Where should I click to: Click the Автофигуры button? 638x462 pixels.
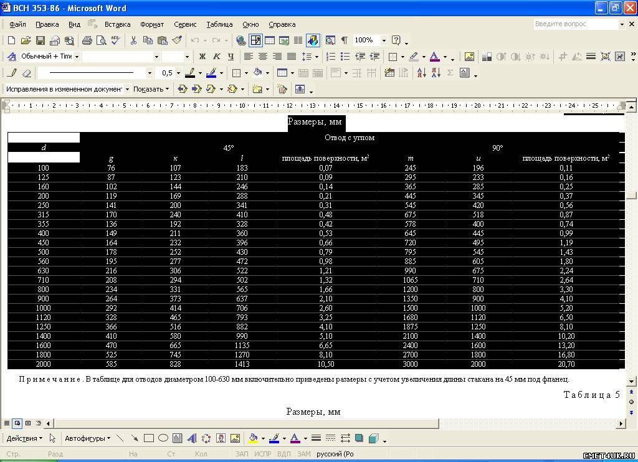click(x=87, y=438)
